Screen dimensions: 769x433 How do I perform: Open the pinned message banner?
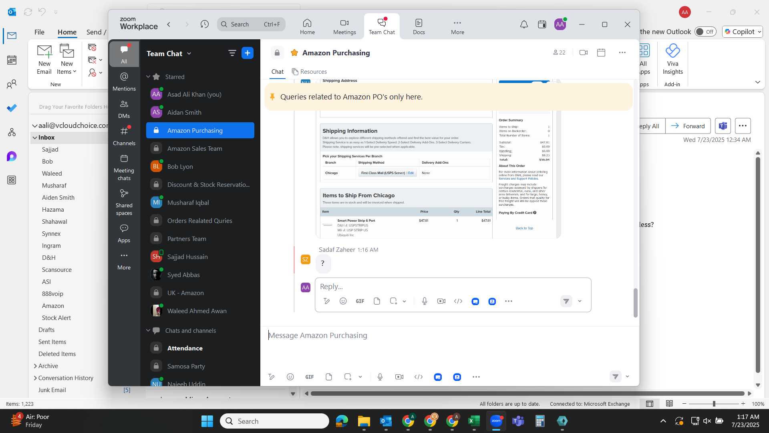(448, 97)
